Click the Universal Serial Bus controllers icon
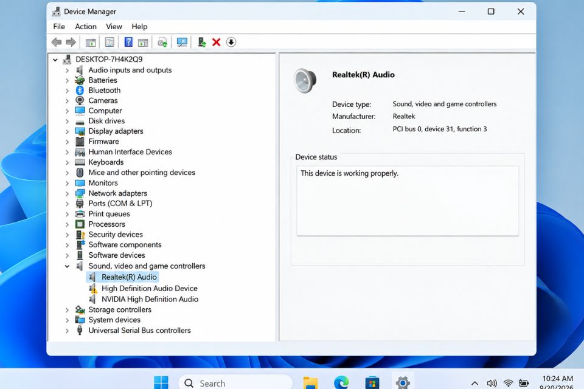The height and width of the screenshot is (389, 584). 80,330
